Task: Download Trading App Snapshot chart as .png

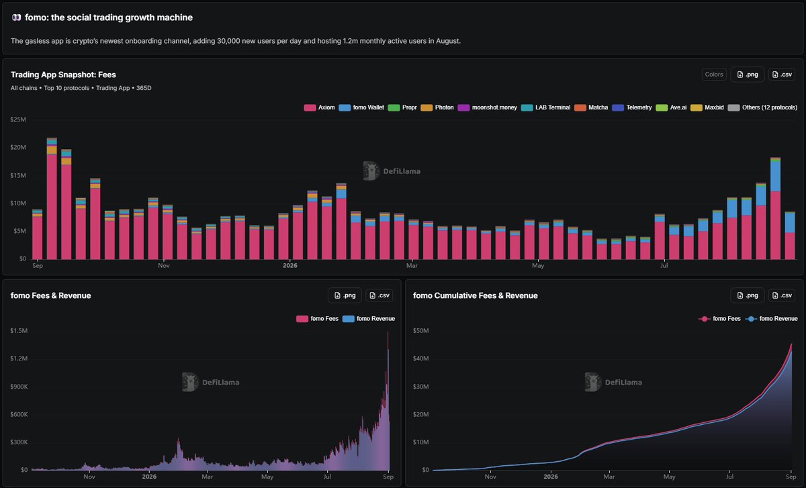Action: click(x=747, y=75)
